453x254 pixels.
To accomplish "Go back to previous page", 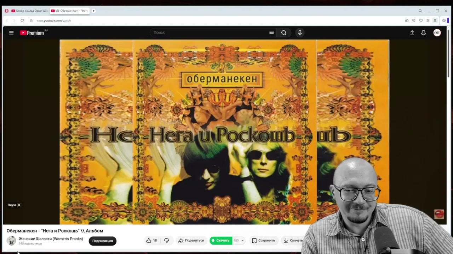I will tap(6, 20).
